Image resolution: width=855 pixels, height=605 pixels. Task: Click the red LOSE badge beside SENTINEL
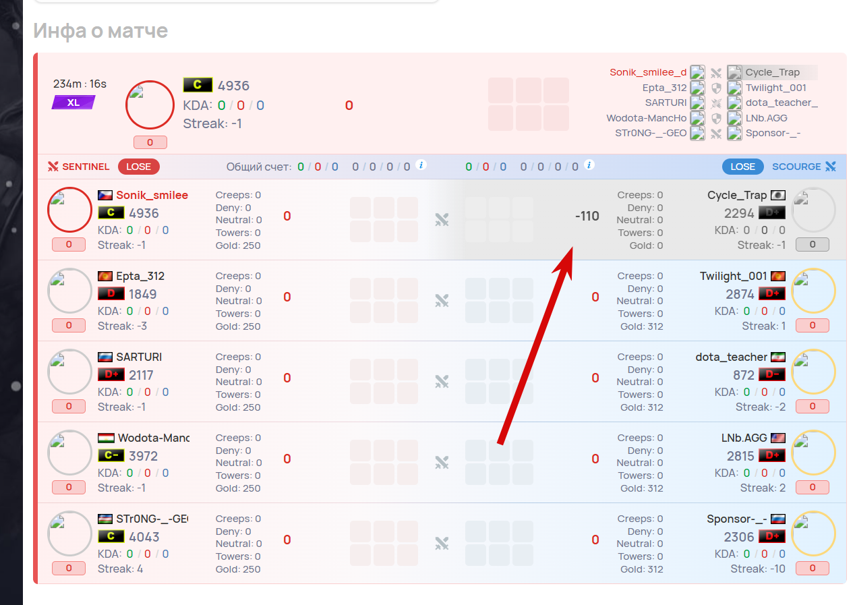[138, 167]
